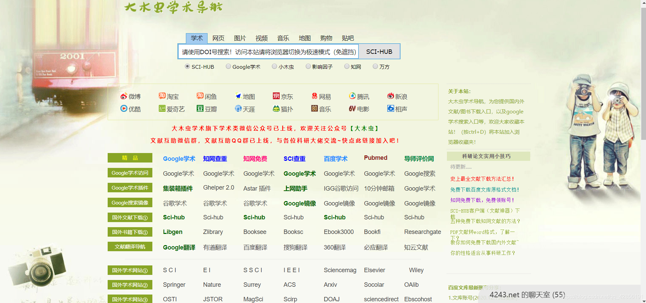The image size is (646, 303).
Task: Switch to the 购物 search tab
Action: pos(326,38)
